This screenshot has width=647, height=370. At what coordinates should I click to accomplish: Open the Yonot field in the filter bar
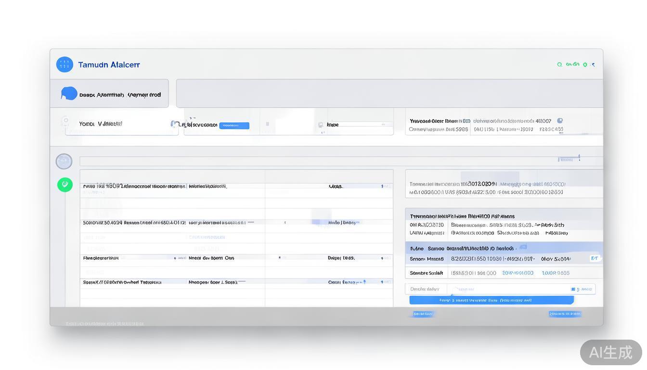[x=121, y=124]
